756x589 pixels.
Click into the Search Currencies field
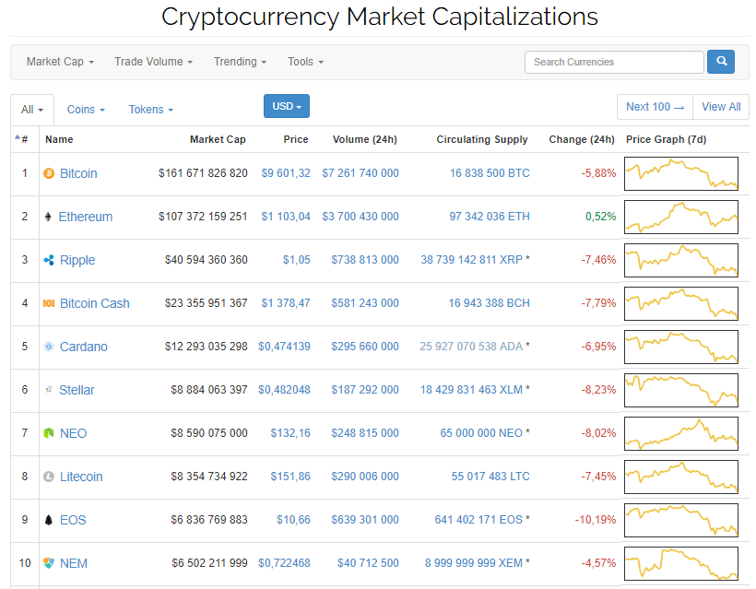(614, 62)
